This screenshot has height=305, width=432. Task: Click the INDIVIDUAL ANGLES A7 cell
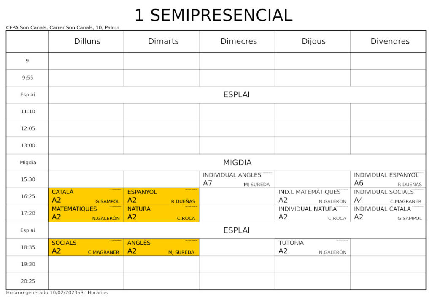pyautogui.click(x=237, y=179)
